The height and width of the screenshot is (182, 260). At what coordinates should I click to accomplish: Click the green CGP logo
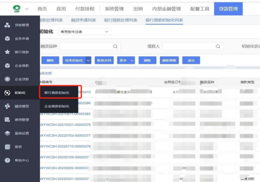(17, 8)
